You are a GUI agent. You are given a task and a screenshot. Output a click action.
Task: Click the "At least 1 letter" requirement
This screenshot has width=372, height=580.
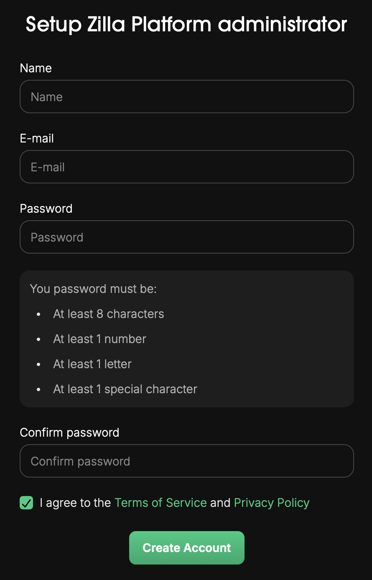click(92, 364)
